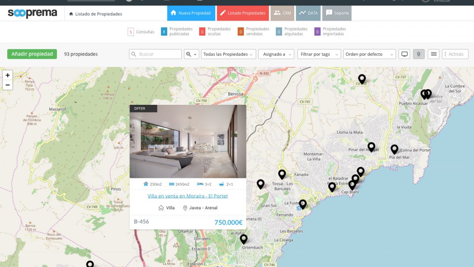Select map pin at Tossal - Los Bancales
The height and width of the screenshot is (267, 474).
coord(282,174)
